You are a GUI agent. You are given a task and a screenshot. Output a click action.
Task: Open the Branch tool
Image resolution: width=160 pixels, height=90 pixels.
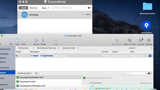point(36,40)
